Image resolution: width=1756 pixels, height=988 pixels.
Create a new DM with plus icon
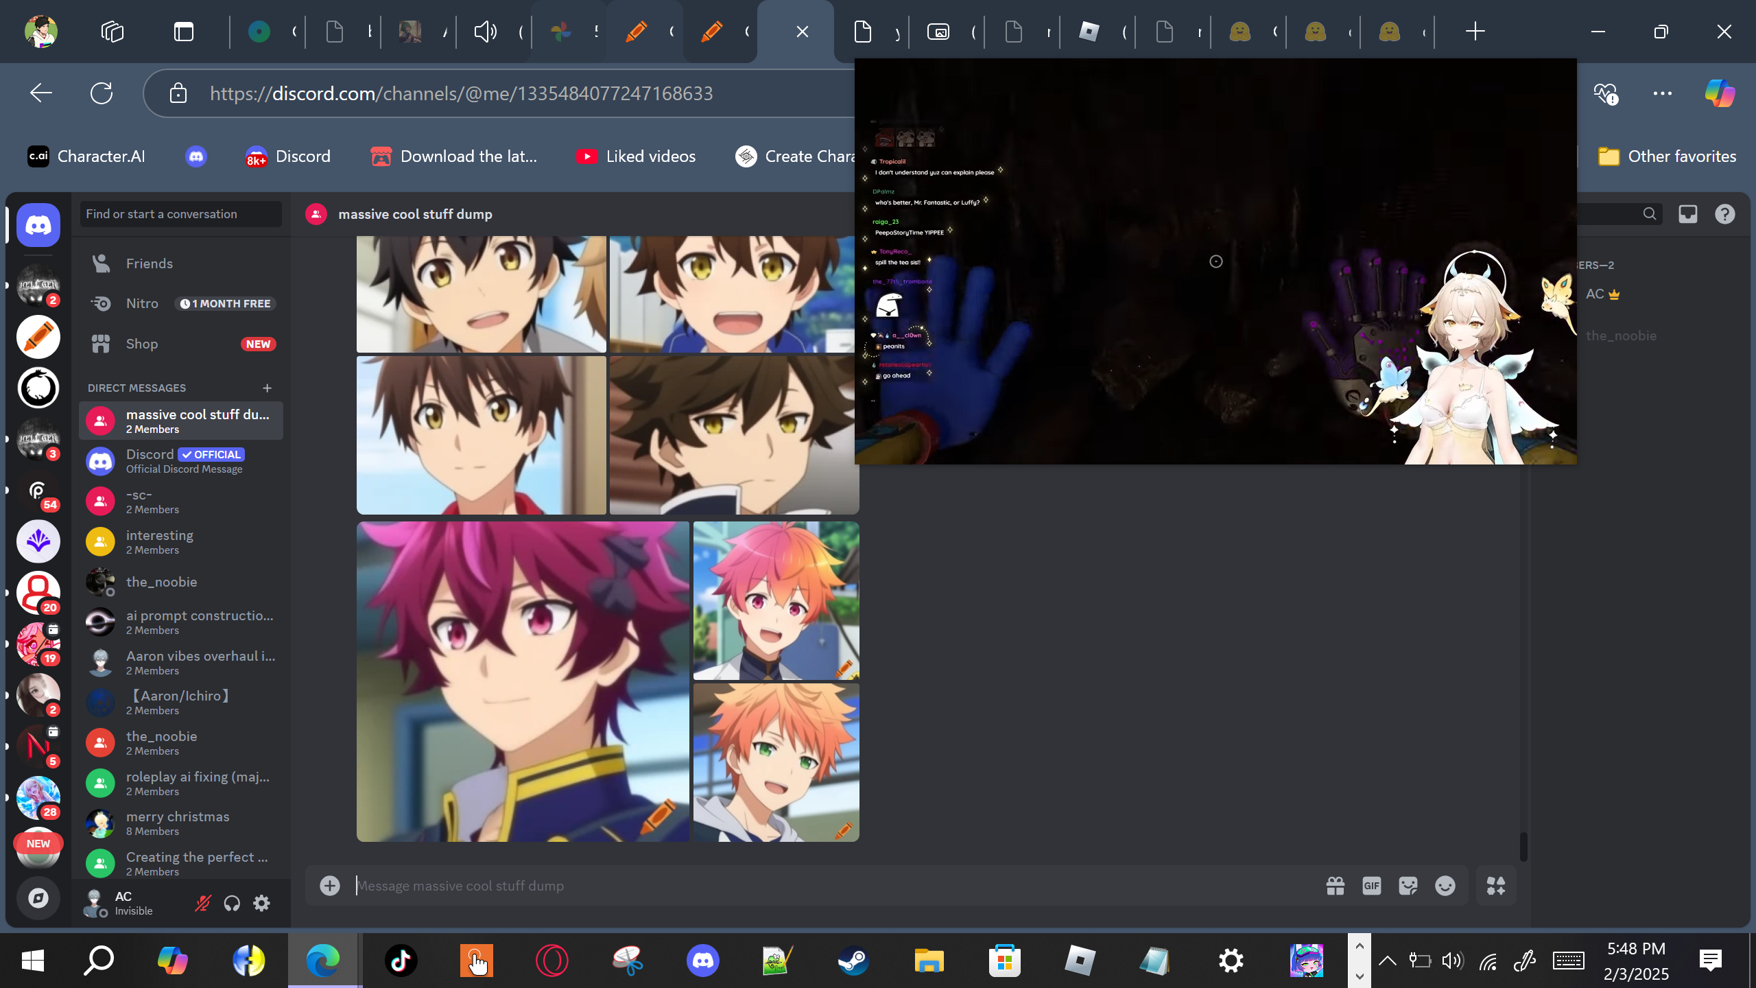click(x=268, y=388)
